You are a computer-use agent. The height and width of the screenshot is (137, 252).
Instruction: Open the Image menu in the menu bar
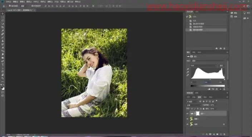pyautogui.click(x=22, y=1)
